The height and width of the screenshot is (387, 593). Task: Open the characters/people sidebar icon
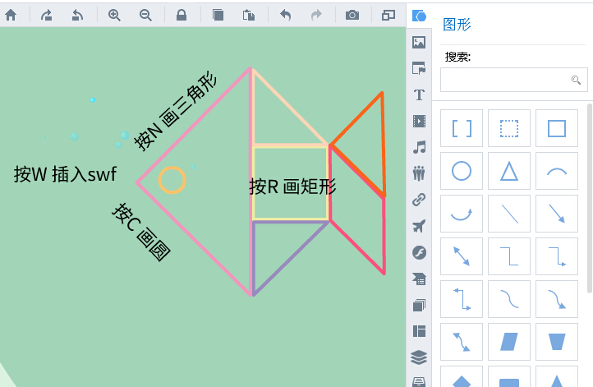coord(419,173)
